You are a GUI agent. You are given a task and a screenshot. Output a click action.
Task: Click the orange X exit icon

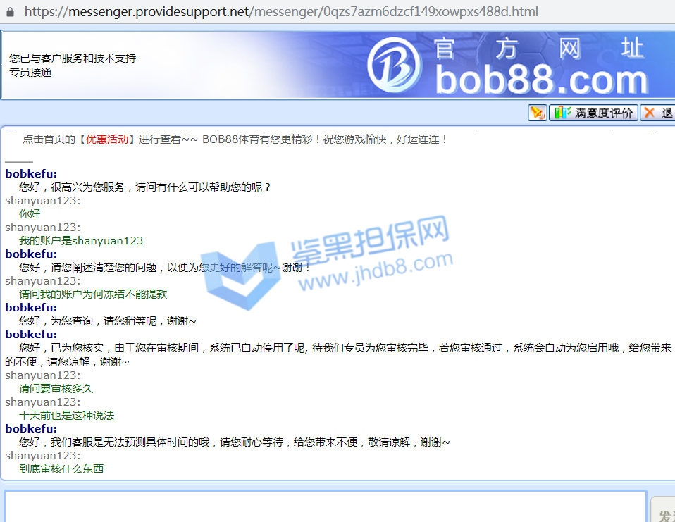(x=649, y=113)
